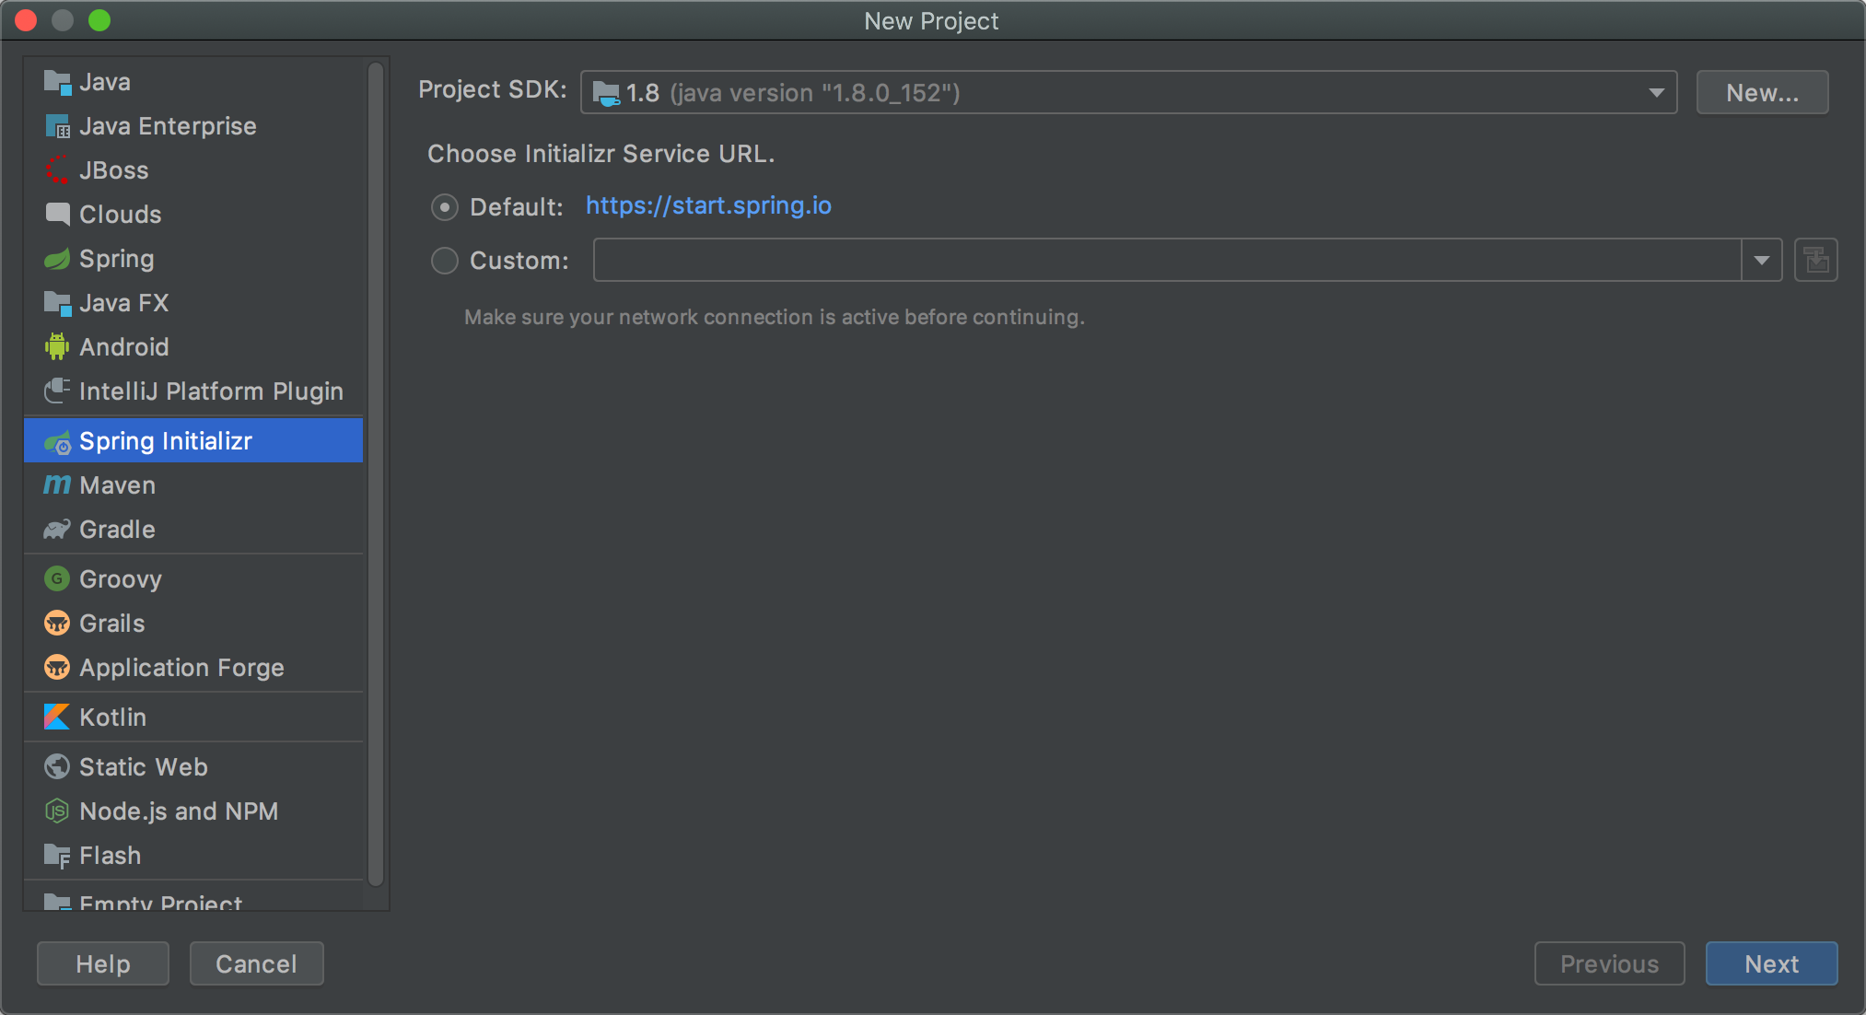Viewport: 1866px width, 1015px height.
Task: Click the Groovy green G icon
Action: point(57,579)
